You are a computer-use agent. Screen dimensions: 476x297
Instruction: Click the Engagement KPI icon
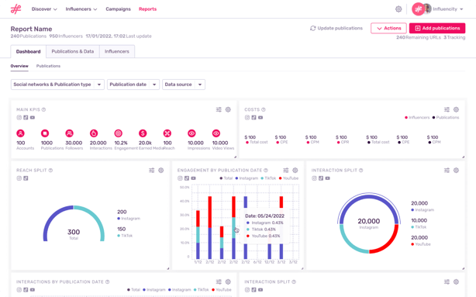click(118, 133)
